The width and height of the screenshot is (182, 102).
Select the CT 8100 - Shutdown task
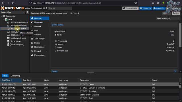coord(90,91)
